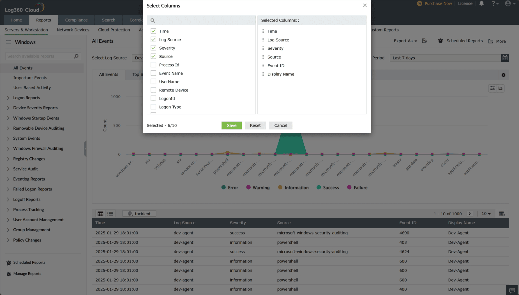The width and height of the screenshot is (519, 295).
Task: Expand the Logon Reports section
Action: (26, 98)
